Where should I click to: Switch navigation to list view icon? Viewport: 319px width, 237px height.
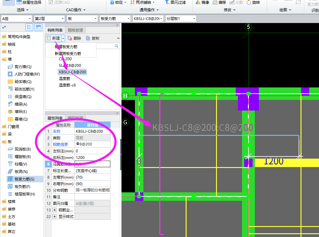(x=29, y=27)
